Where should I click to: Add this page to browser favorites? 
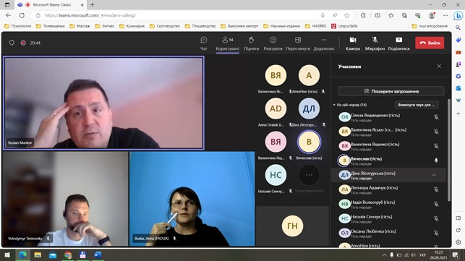point(346,15)
